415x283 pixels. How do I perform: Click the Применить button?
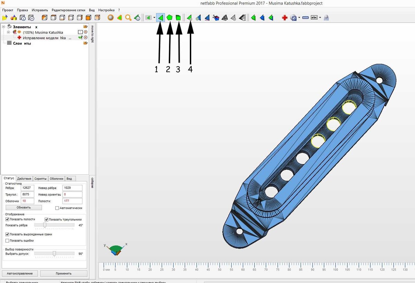click(64, 273)
